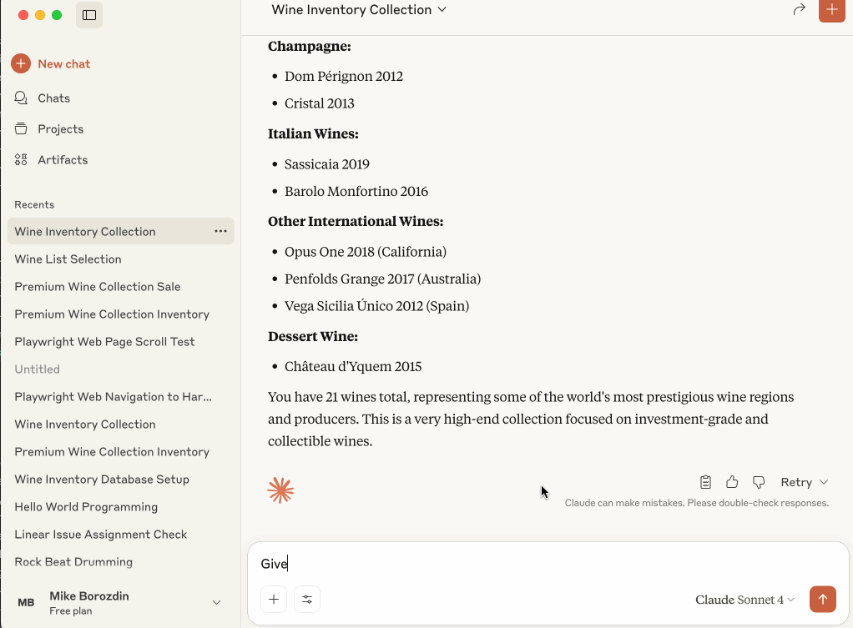Click the orange New chat plus icon

21,63
